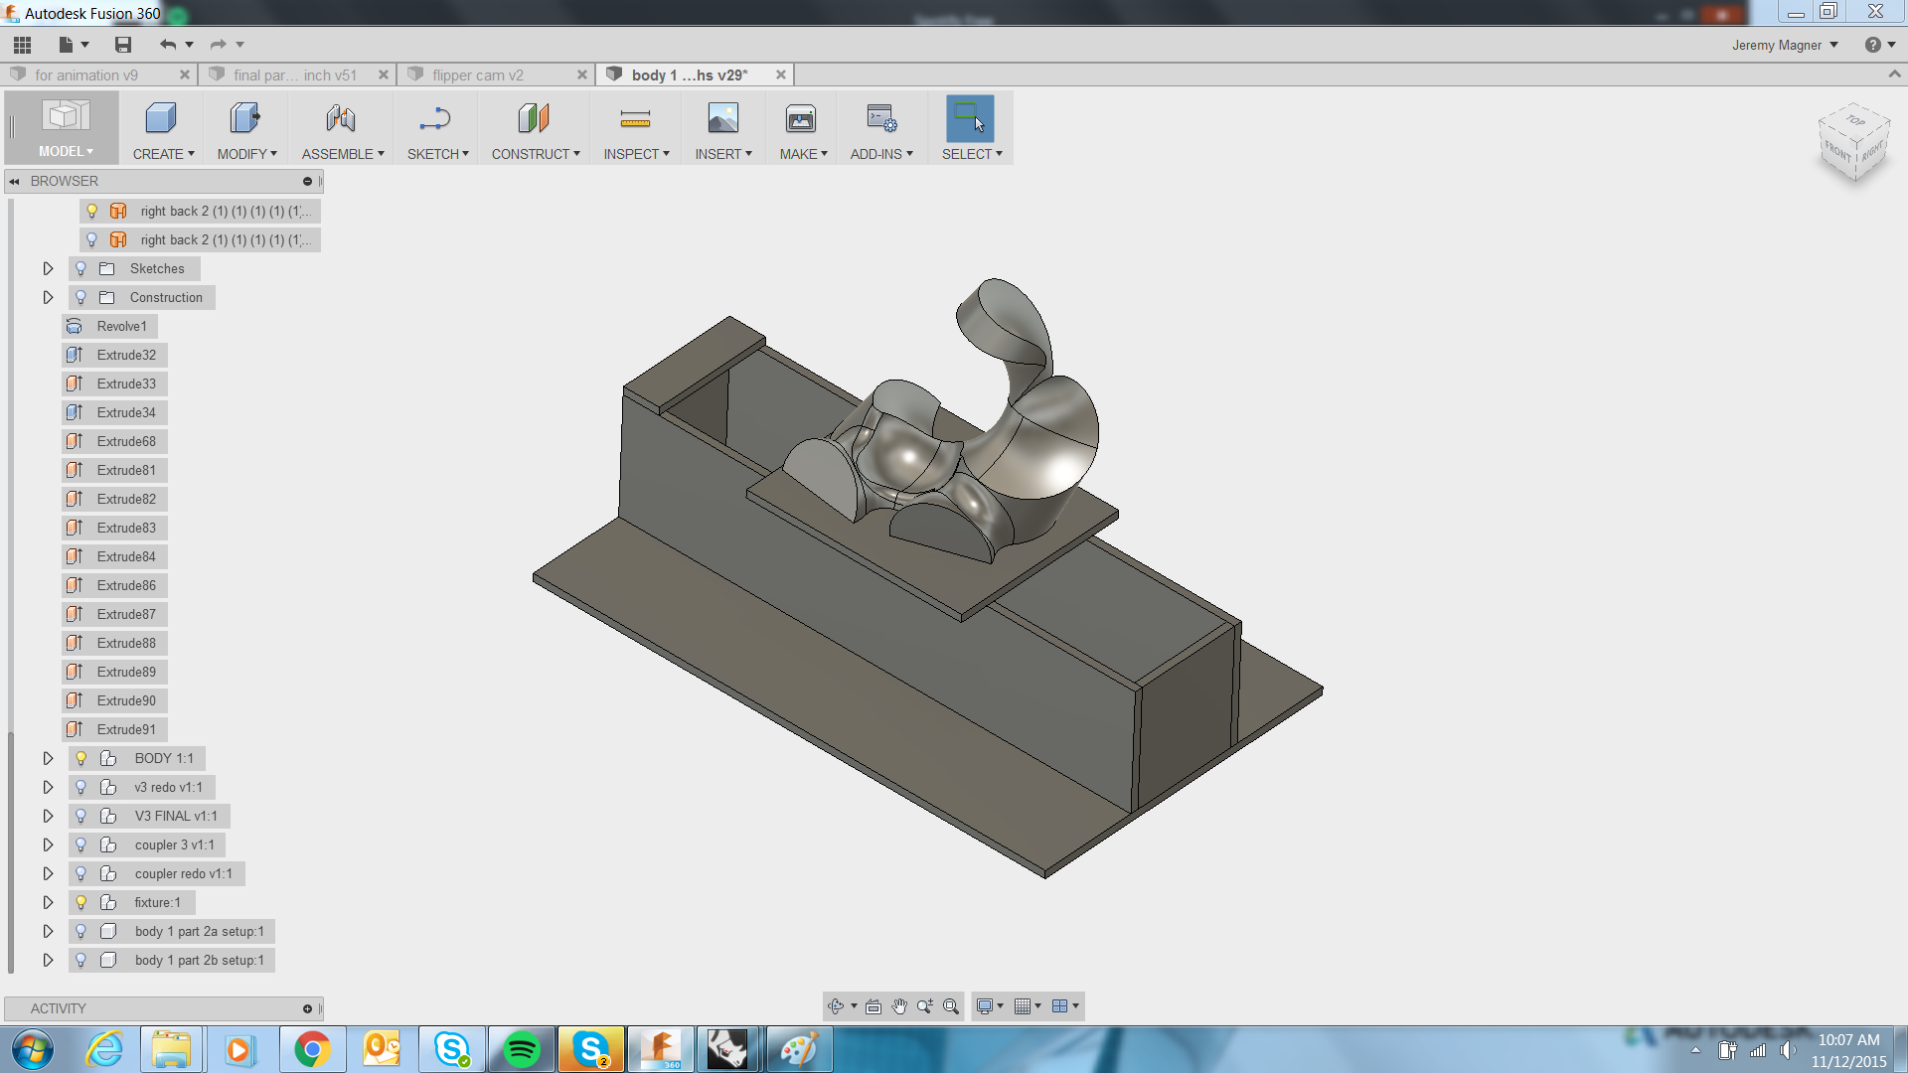Click the Windows Start button

[x=32, y=1049]
